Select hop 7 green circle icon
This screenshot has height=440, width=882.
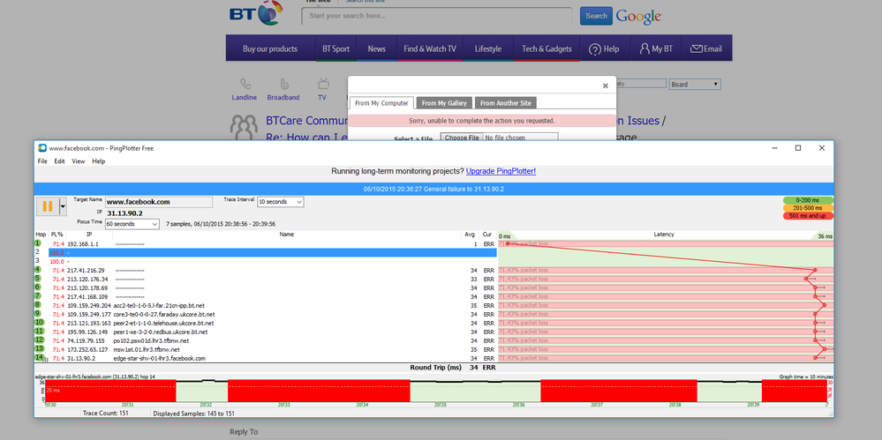click(38, 296)
